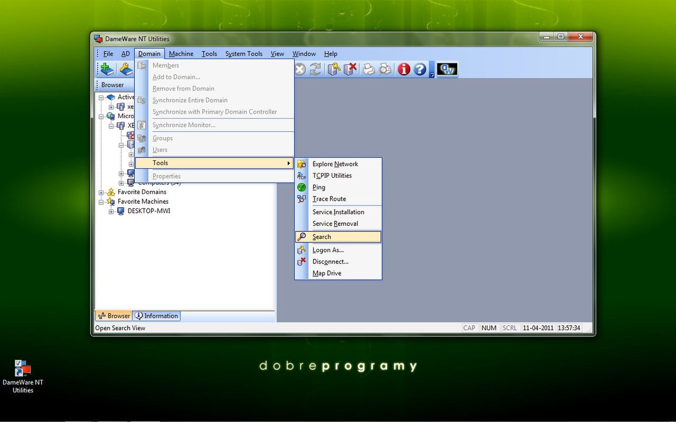Click the Trace Route icon in submenu
Image resolution: width=676 pixels, height=422 pixels.
[302, 199]
